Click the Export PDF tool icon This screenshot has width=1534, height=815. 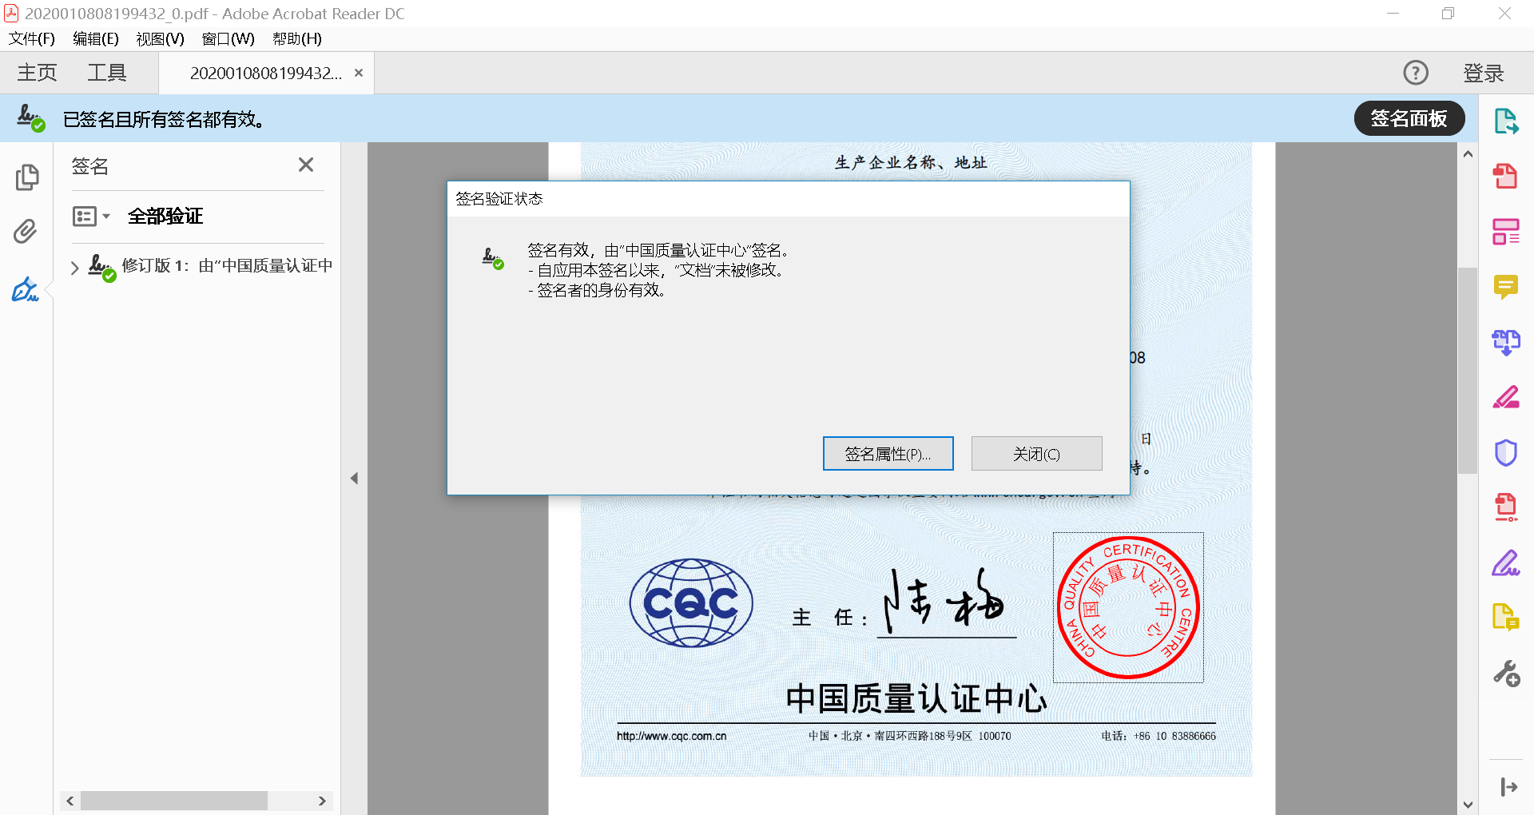point(1506,121)
